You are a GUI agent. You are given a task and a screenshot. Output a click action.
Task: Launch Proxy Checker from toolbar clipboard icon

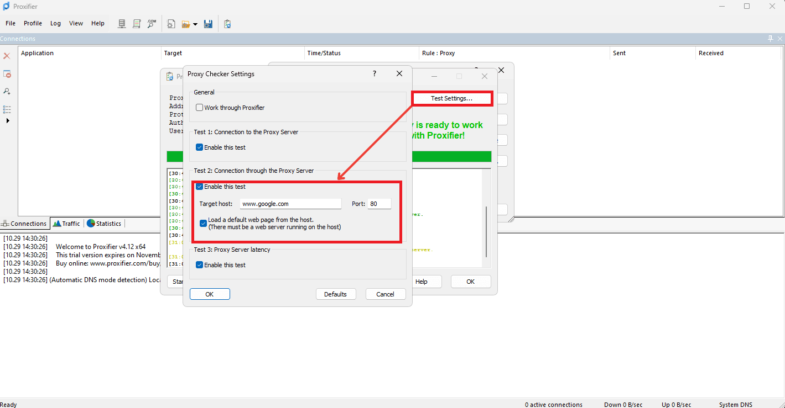point(227,24)
